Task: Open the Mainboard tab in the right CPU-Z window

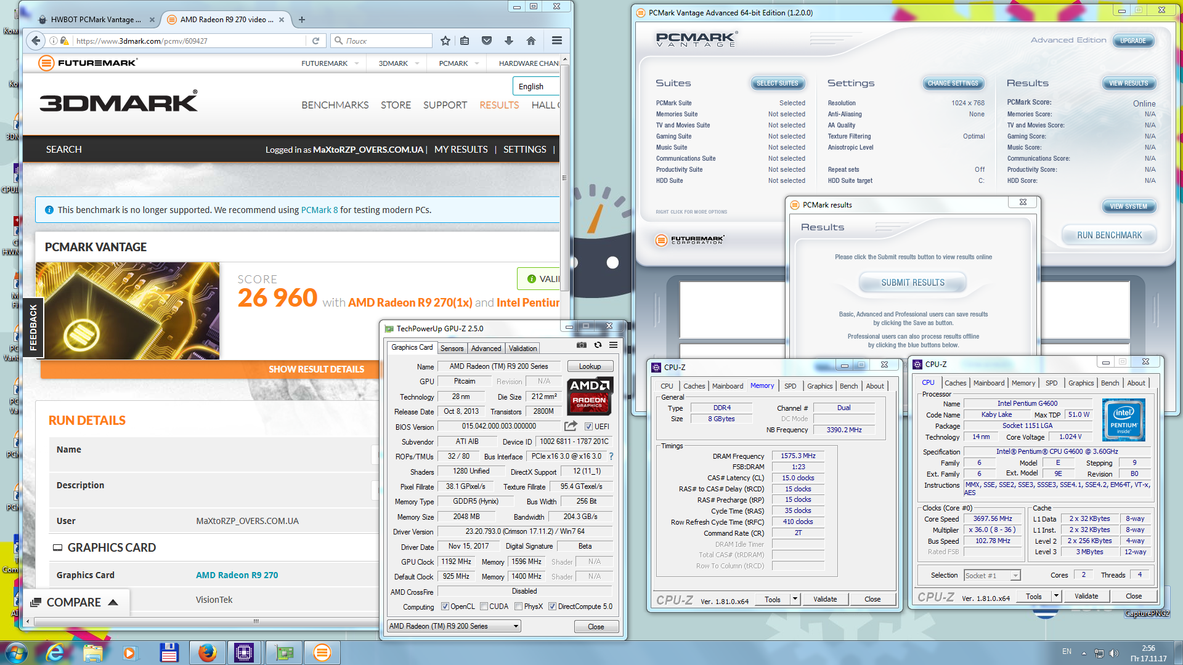Action: tap(988, 383)
